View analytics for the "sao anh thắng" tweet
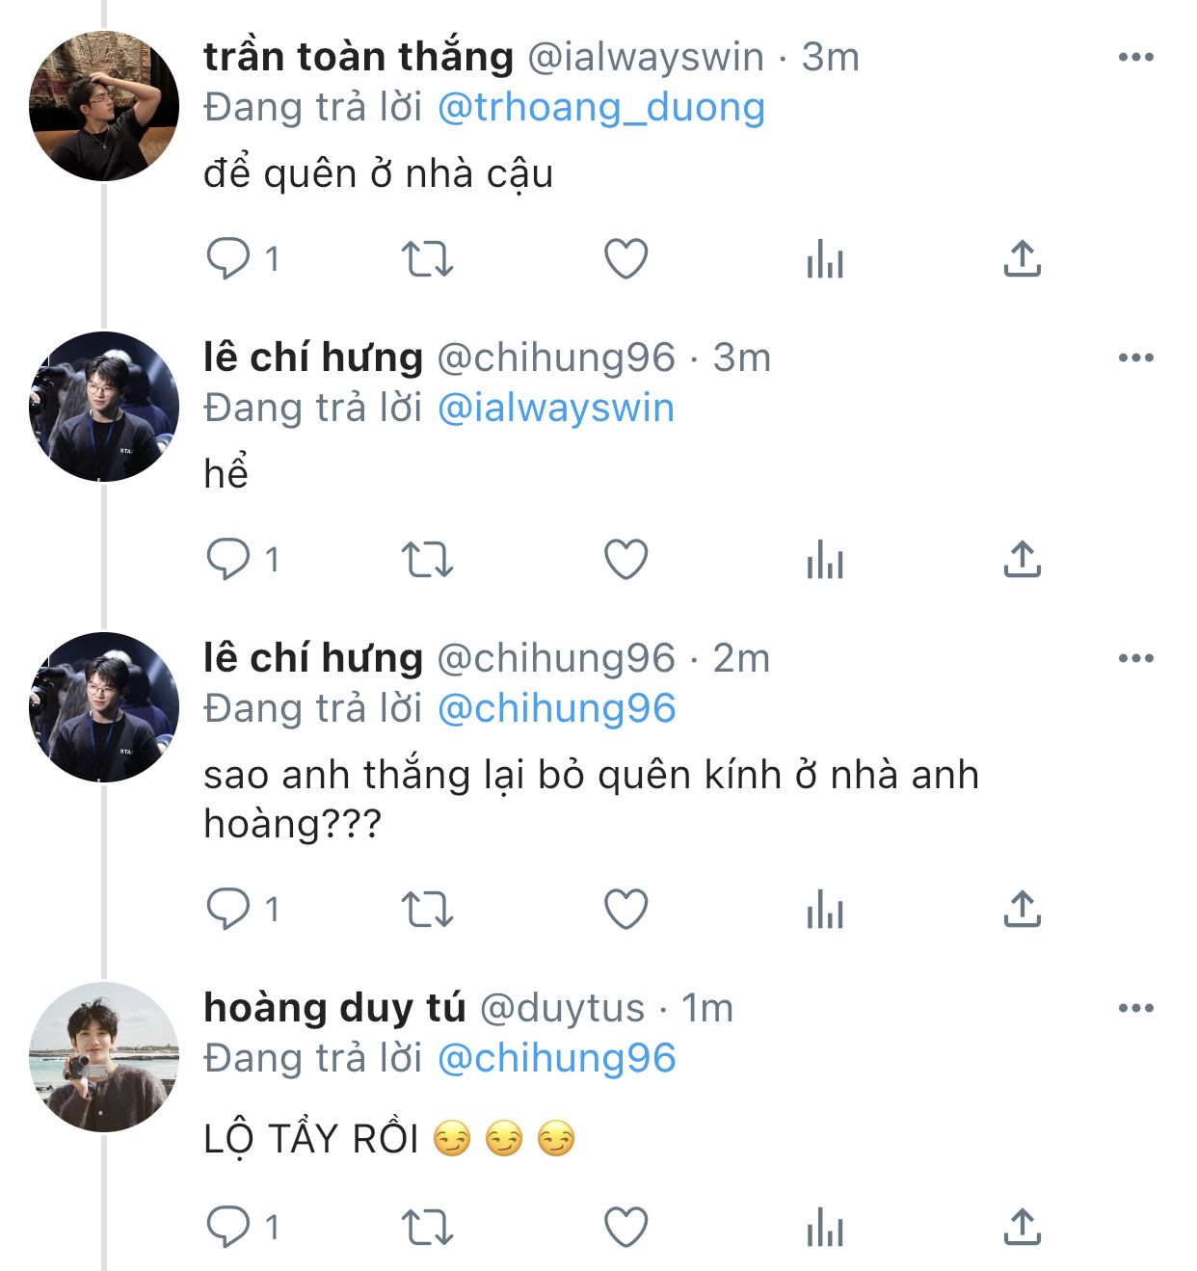 (x=825, y=910)
